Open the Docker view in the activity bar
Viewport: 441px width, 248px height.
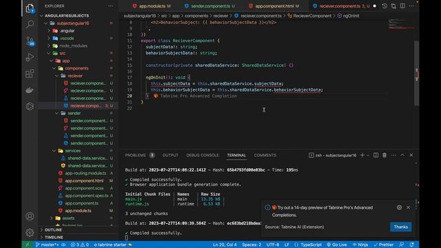click(30, 90)
